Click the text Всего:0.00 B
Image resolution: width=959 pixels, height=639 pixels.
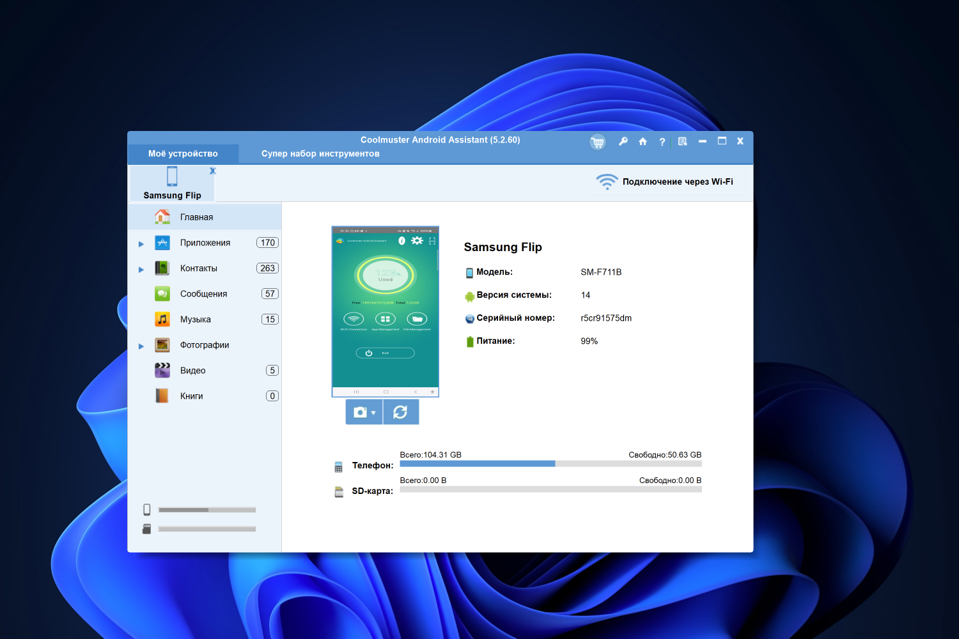pos(423,481)
